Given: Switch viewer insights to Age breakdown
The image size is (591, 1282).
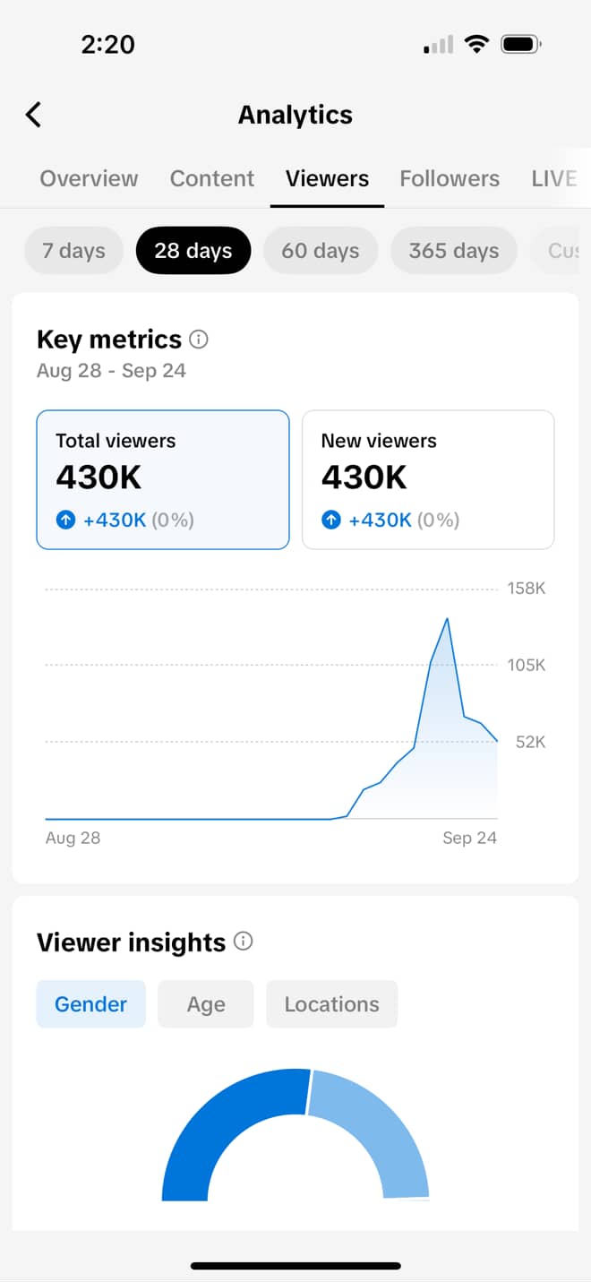Looking at the screenshot, I should [x=205, y=1004].
